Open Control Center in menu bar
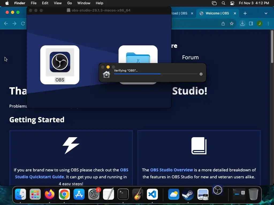 pyautogui.click(x=232, y=3)
